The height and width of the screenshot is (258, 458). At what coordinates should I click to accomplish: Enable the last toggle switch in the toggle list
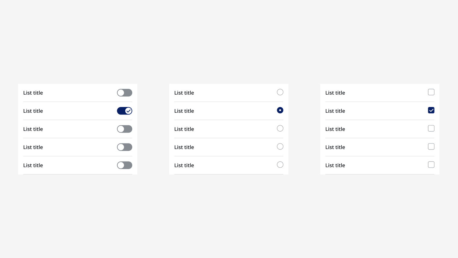[124, 165]
